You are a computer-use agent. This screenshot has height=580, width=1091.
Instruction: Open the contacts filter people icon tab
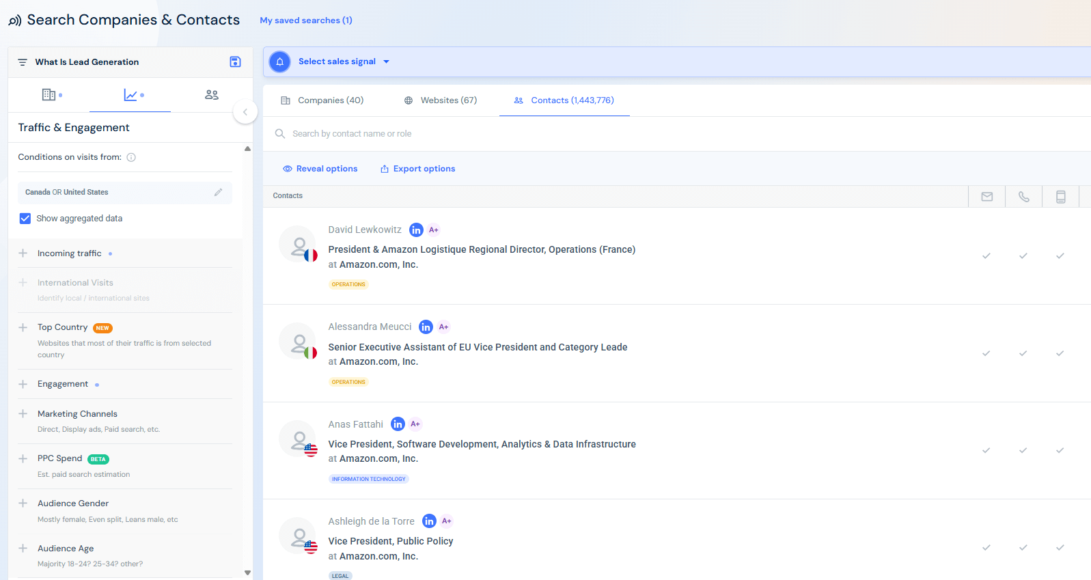click(x=212, y=95)
